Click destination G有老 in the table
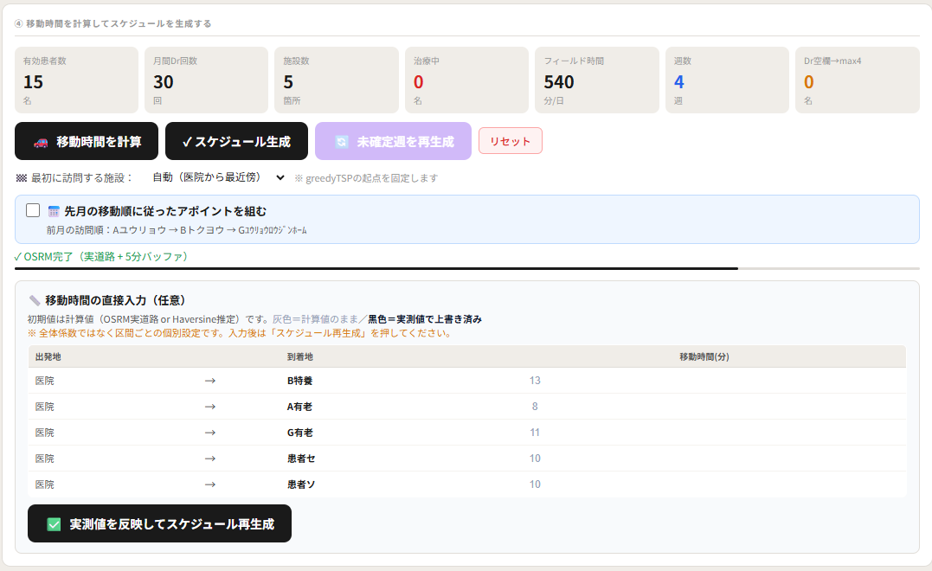The height and width of the screenshot is (571, 932). [300, 433]
